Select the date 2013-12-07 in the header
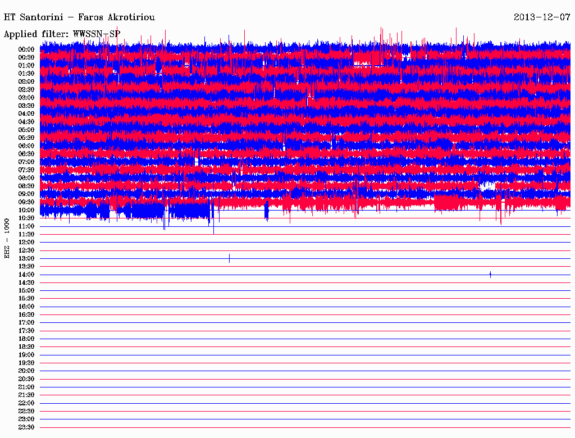The image size is (575, 438). click(542, 17)
